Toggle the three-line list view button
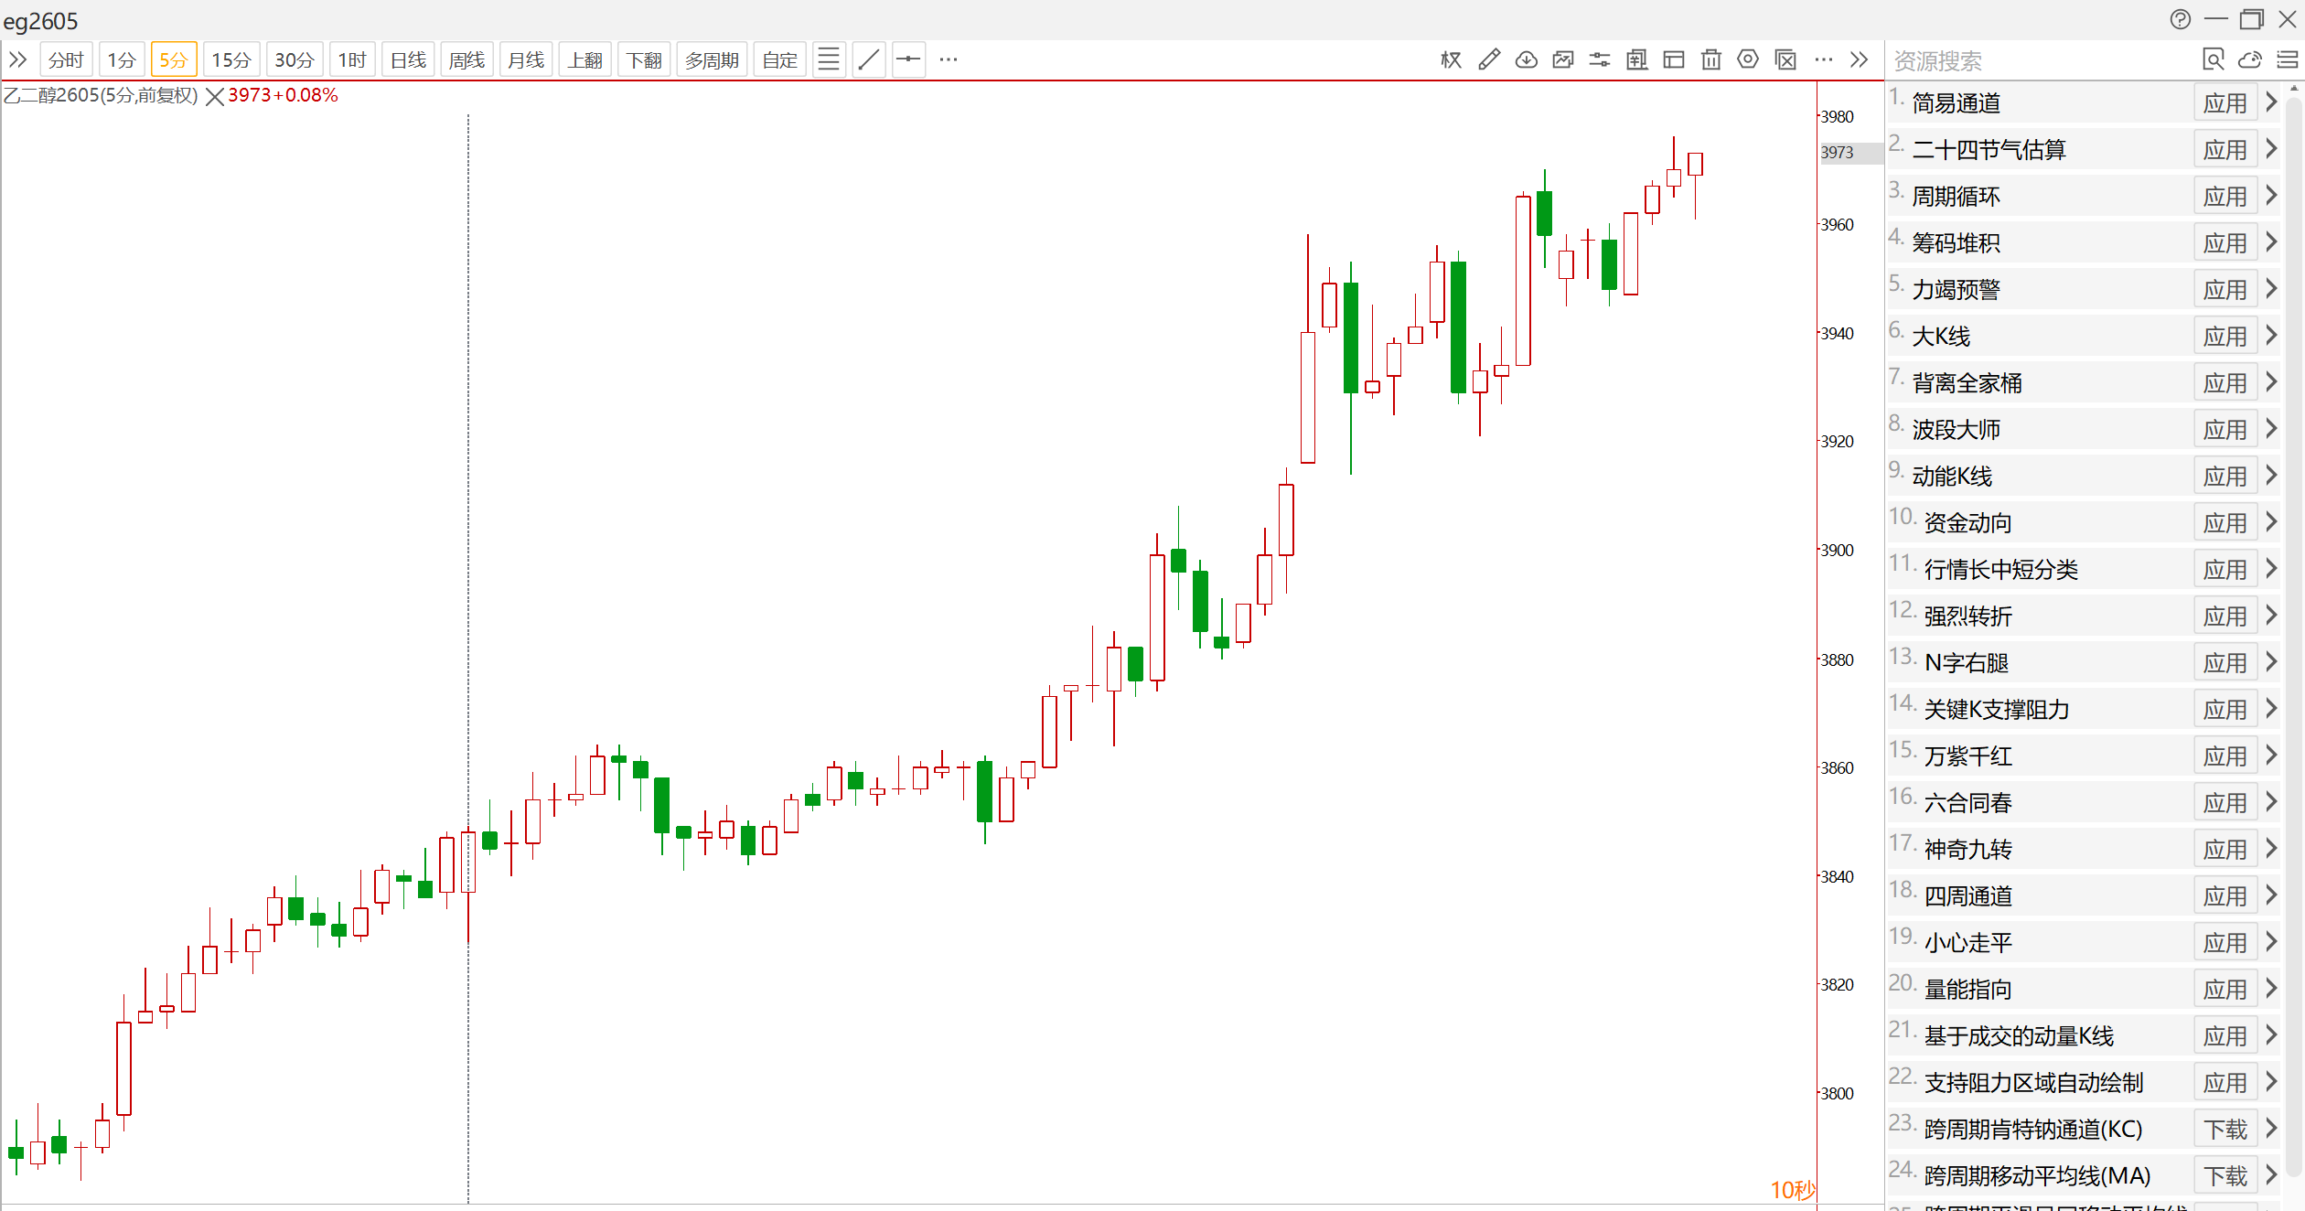This screenshot has width=2305, height=1211. [x=829, y=60]
